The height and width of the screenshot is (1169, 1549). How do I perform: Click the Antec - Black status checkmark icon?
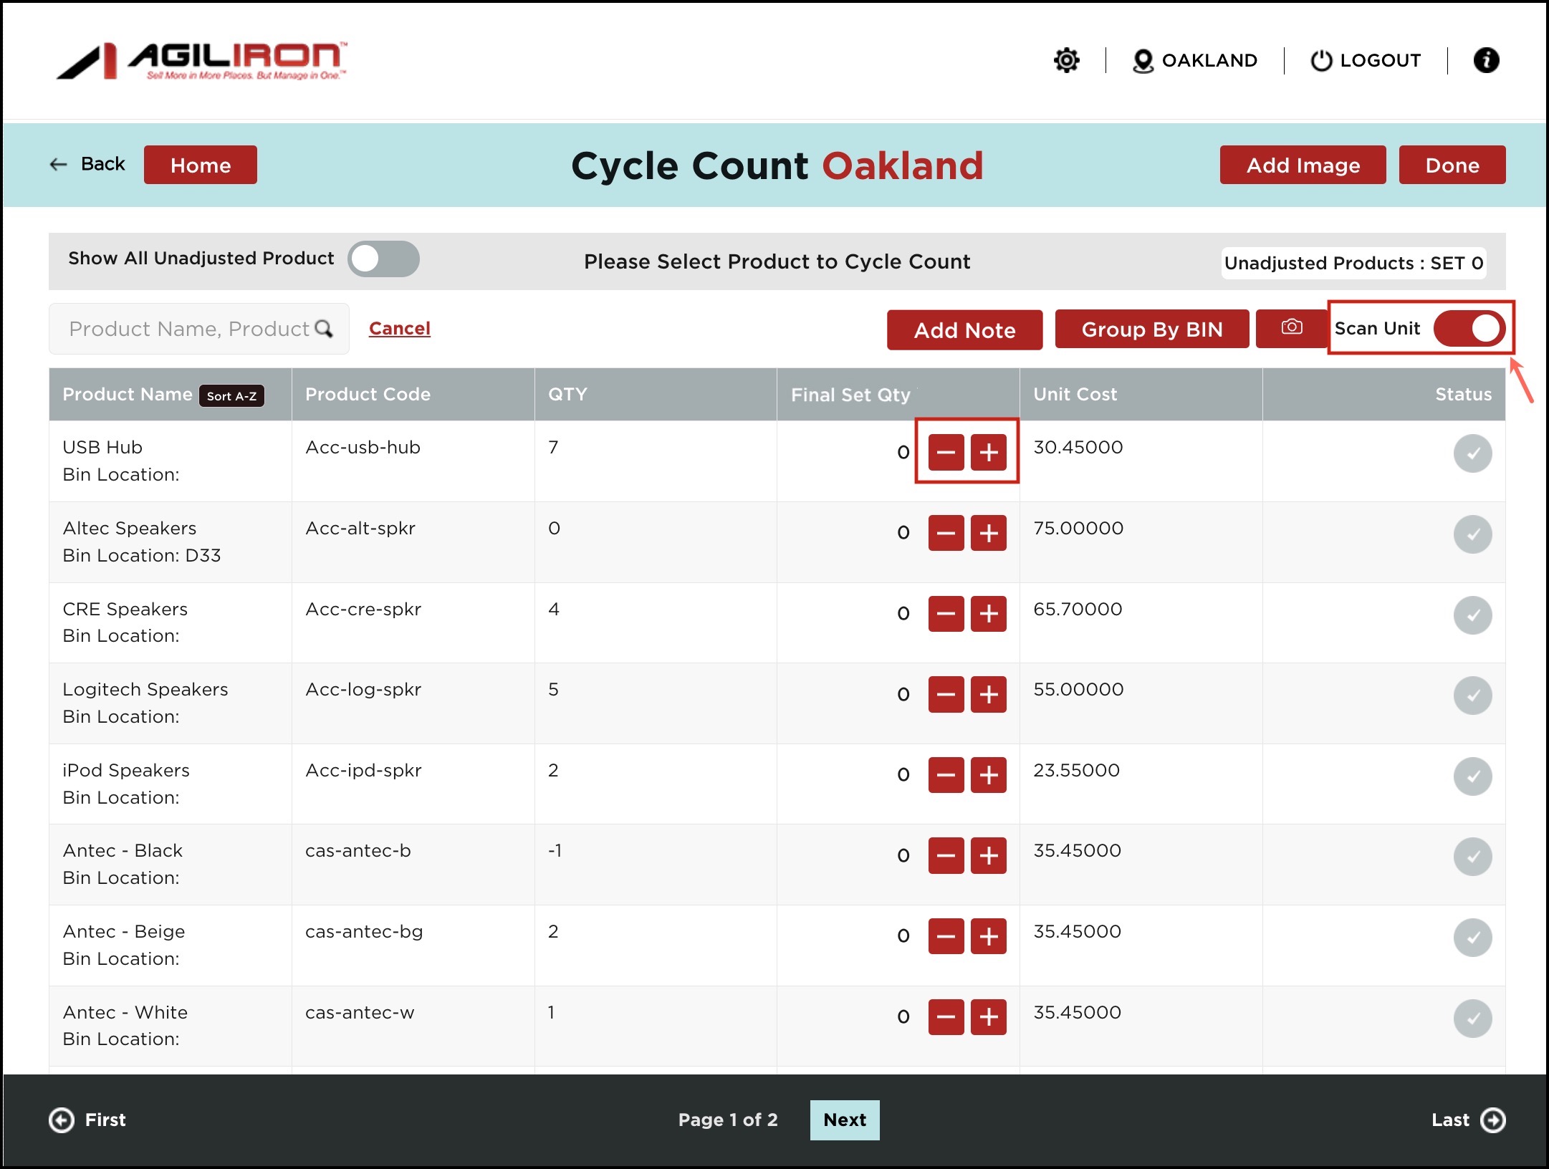(1472, 857)
